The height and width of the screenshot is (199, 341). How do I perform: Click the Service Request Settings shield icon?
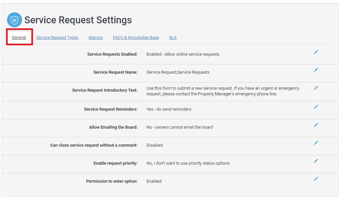(14, 20)
